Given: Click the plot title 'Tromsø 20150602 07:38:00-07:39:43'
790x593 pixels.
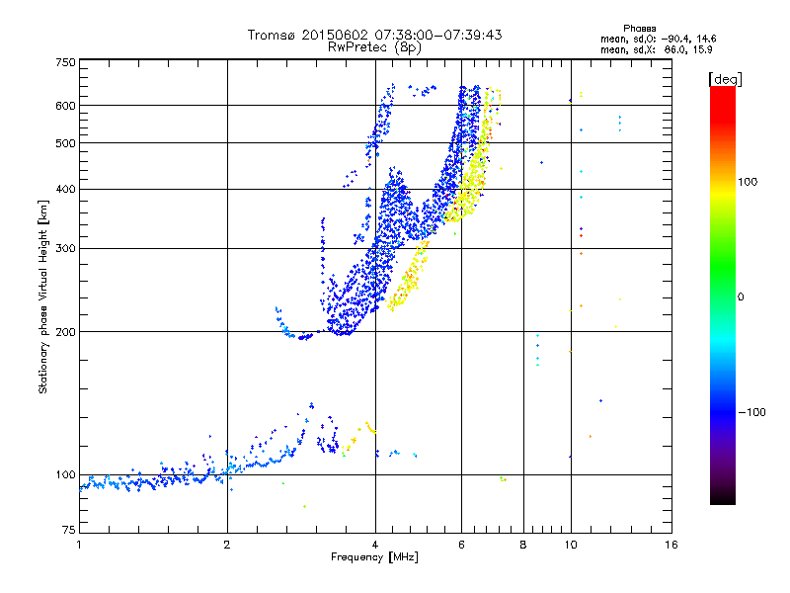Looking at the screenshot, I should [374, 35].
